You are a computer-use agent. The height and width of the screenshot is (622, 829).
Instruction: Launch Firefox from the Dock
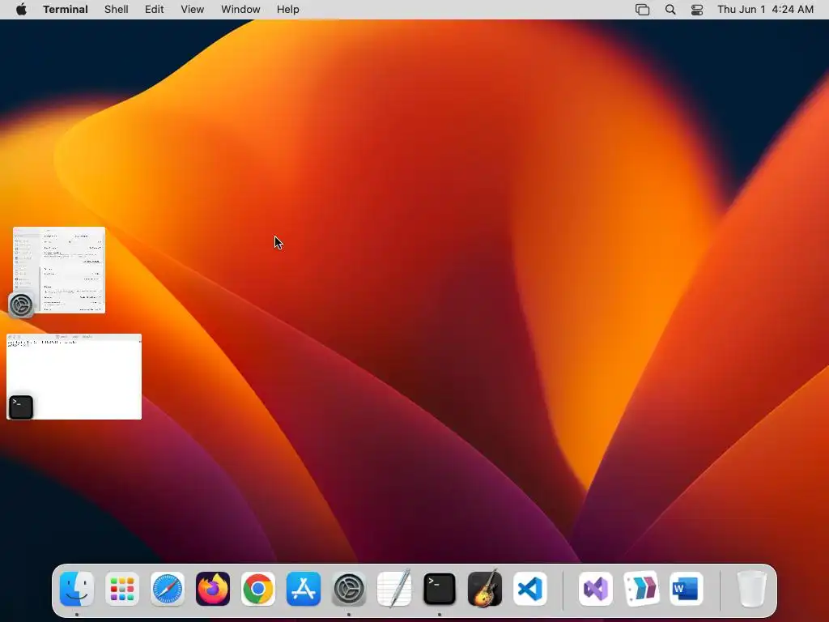(213, 589)
